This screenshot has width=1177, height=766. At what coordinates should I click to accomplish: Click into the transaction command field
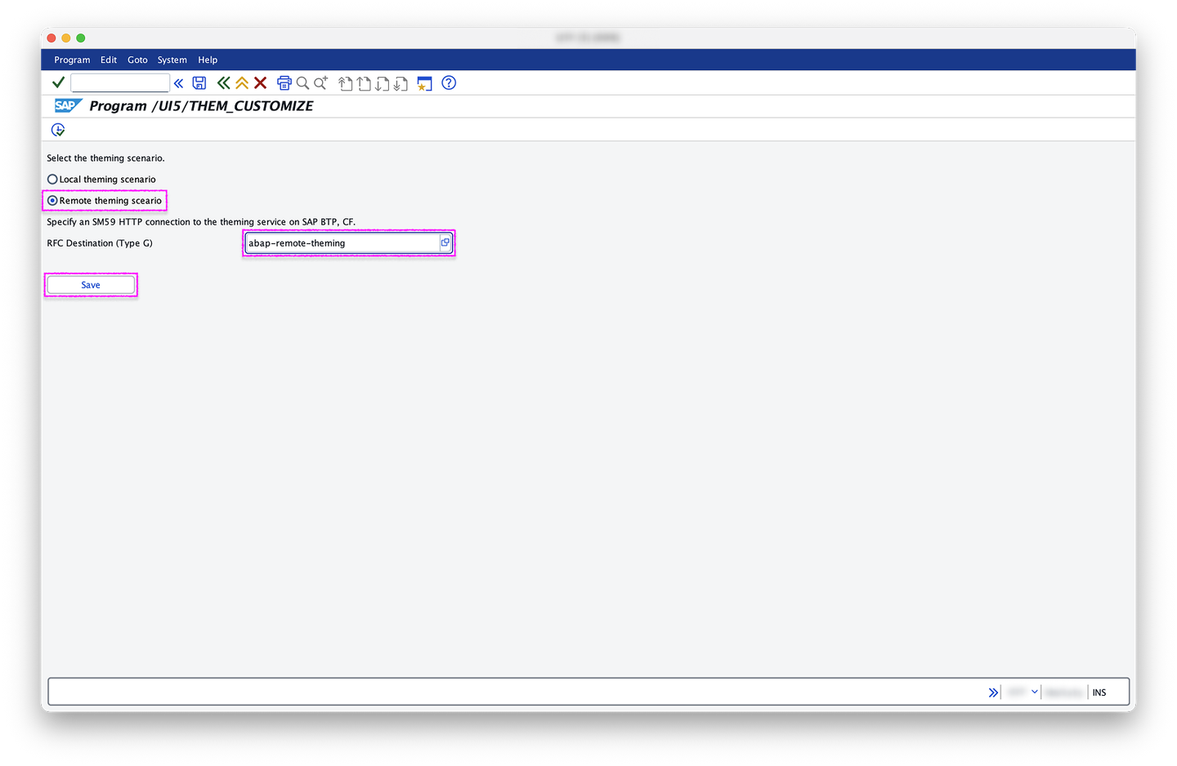(x=120, y=82)
